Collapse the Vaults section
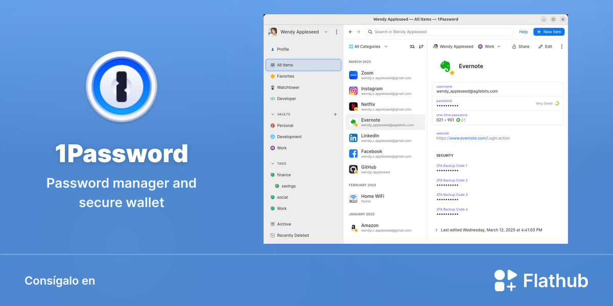The image size is (613, 306). click(272, 114)
